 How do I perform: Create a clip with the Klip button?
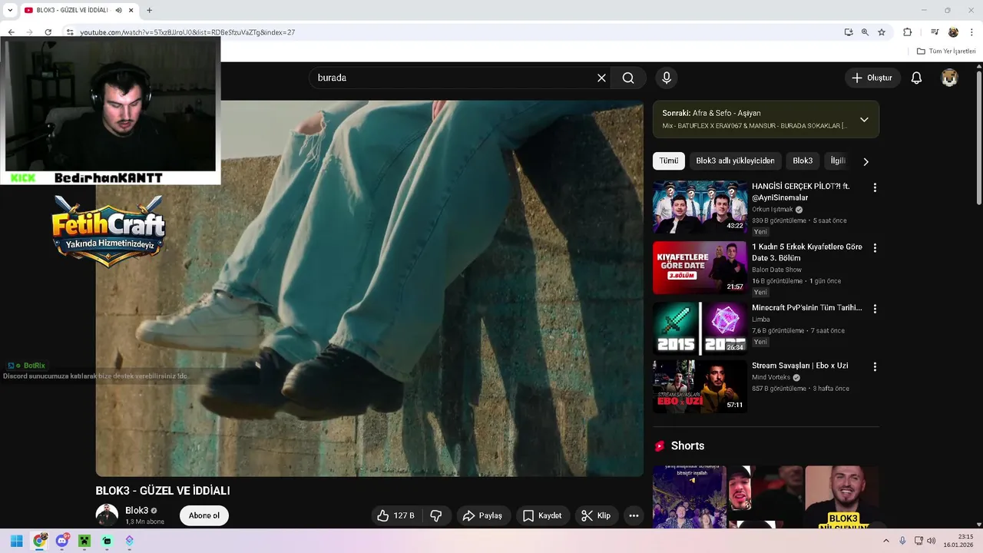[596, 515]
